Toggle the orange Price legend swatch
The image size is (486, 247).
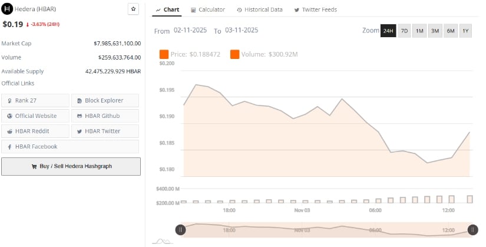coord(164,54)
